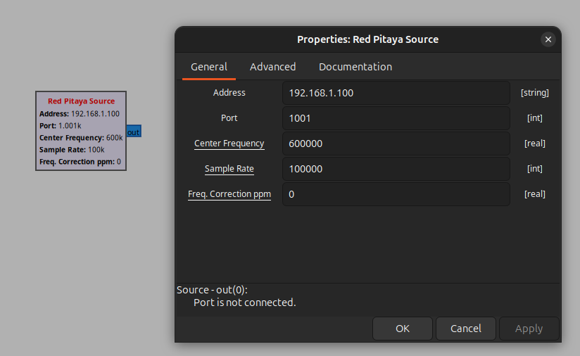This screenshot has height=356, width=580.
Task: Click the Port input field
Action: pos(396,118)
